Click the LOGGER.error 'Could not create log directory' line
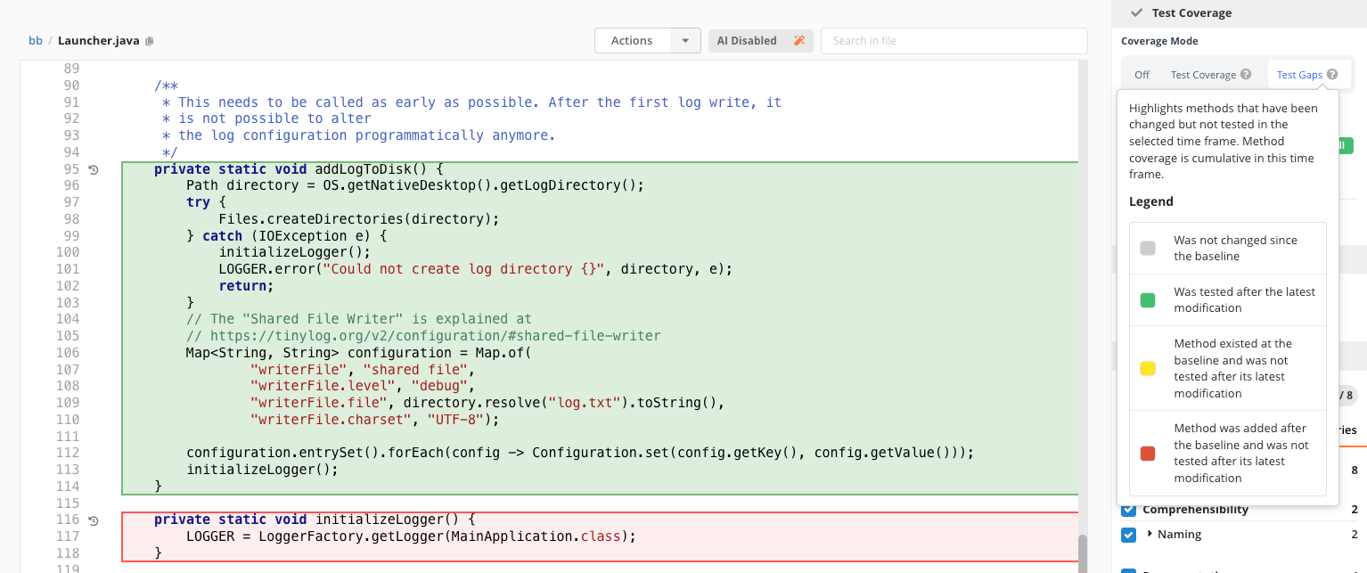1367x573 pixels. (x=475, y=269)
